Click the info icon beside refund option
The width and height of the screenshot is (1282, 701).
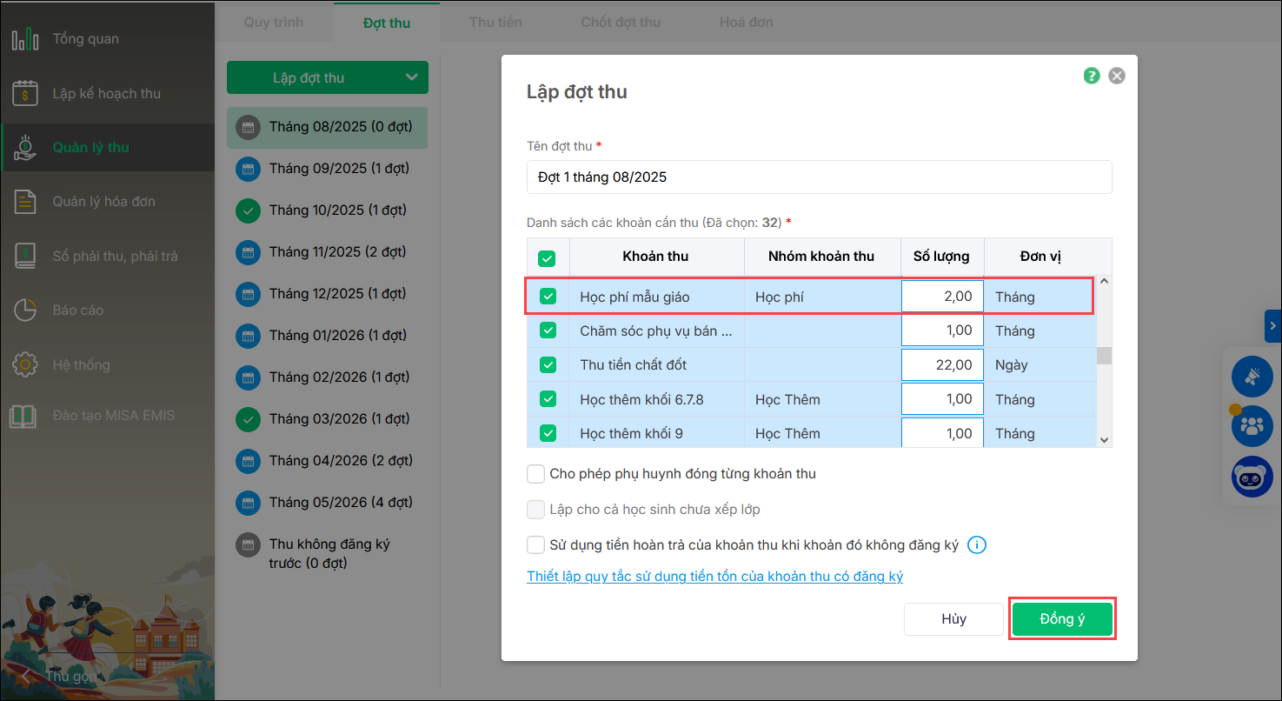point(977,545)
